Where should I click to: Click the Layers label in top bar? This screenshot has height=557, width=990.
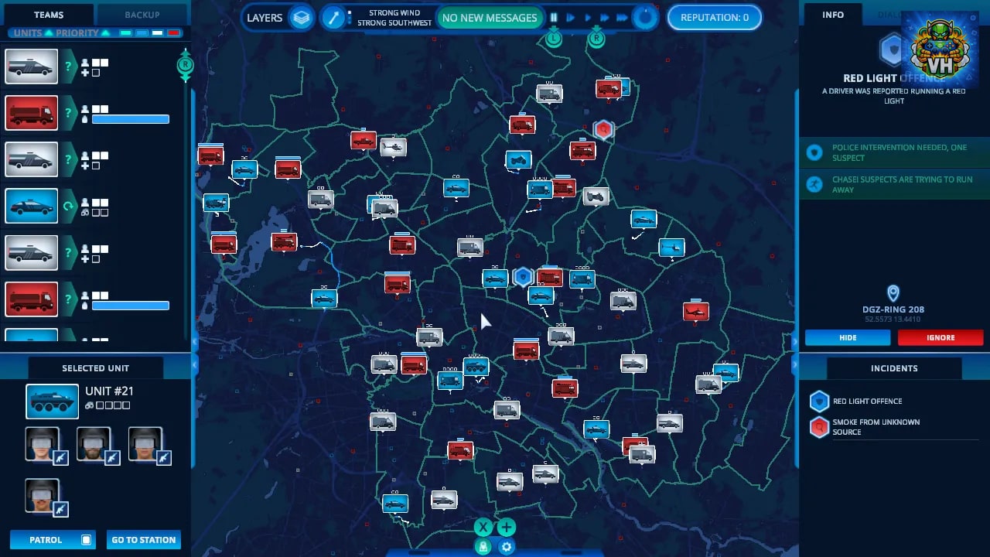click(265, 18)
